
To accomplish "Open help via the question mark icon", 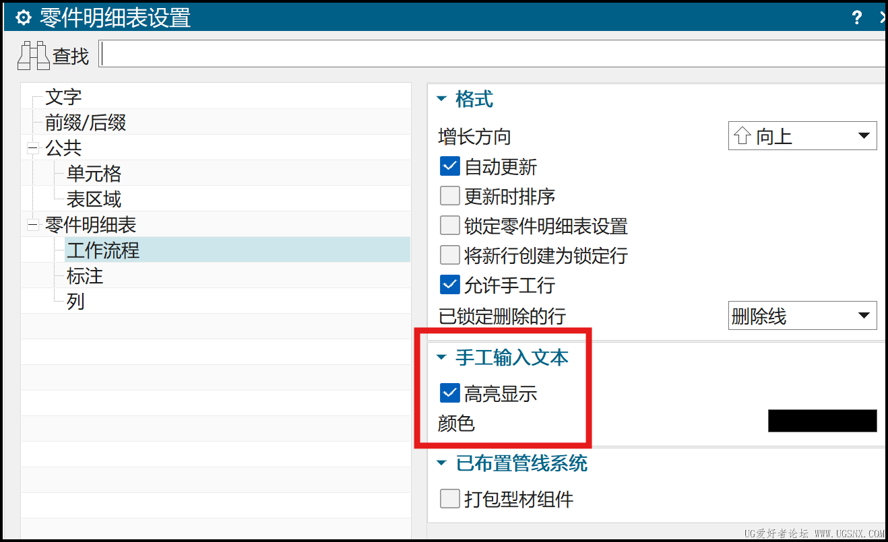I will [x=856, y=18].
